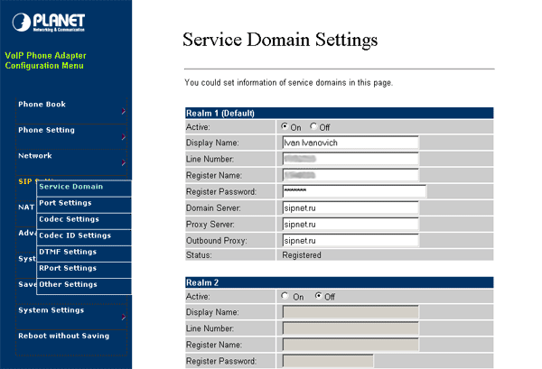The height and width of the screenshot is (369, 542).
Task: Select Service Domain submenu entry
Action: click(x=84, y=189)
